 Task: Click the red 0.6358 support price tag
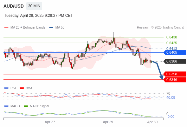[x=175, y=74]
